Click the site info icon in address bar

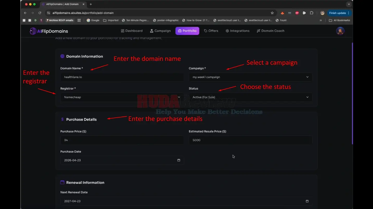tap(48, 13)
